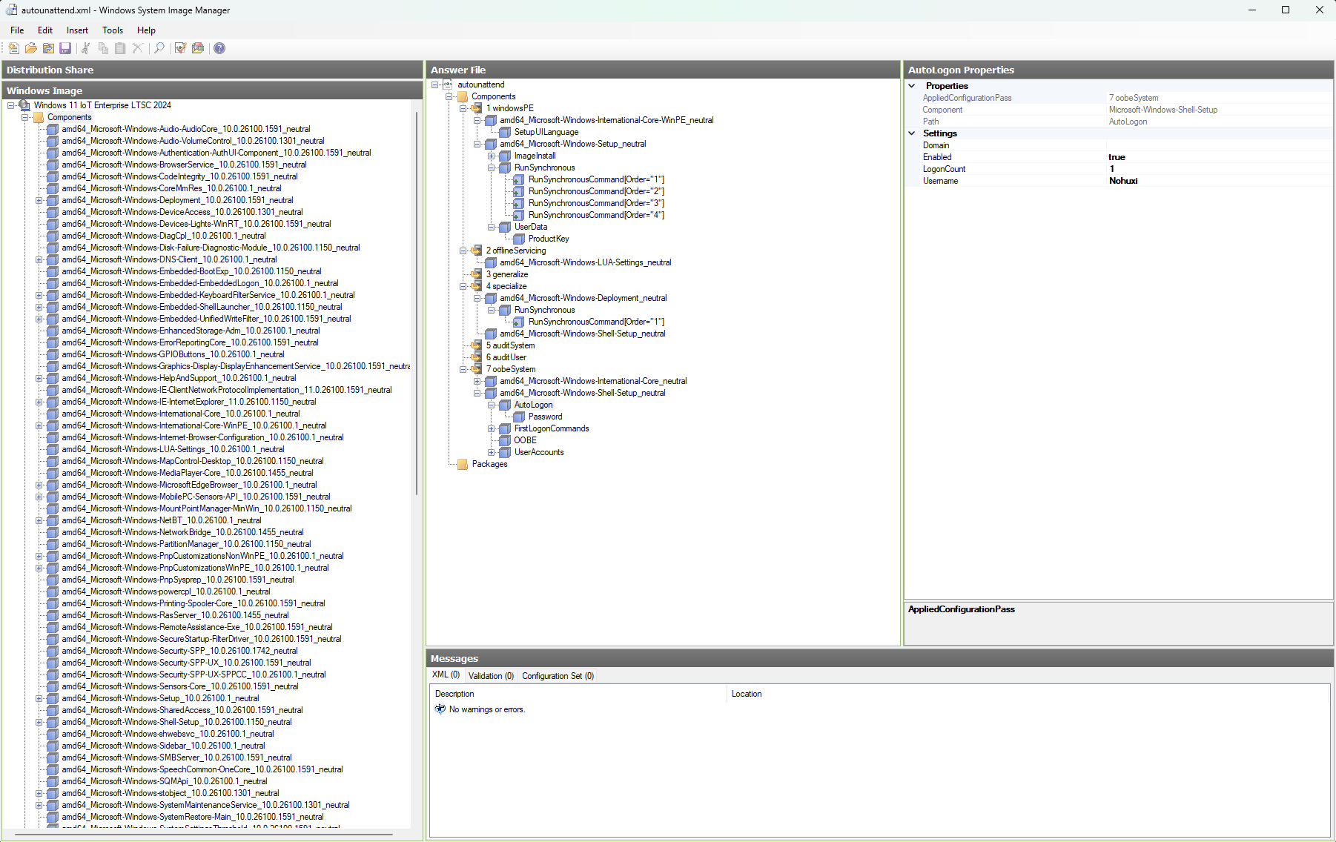Screen dimensions: 1336x842
Task: Click the 3 generalize pass icon
Action: pos(477,274)
